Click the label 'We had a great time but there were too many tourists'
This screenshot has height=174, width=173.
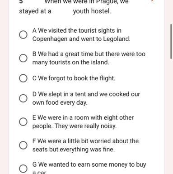click(x=89, y=58)
